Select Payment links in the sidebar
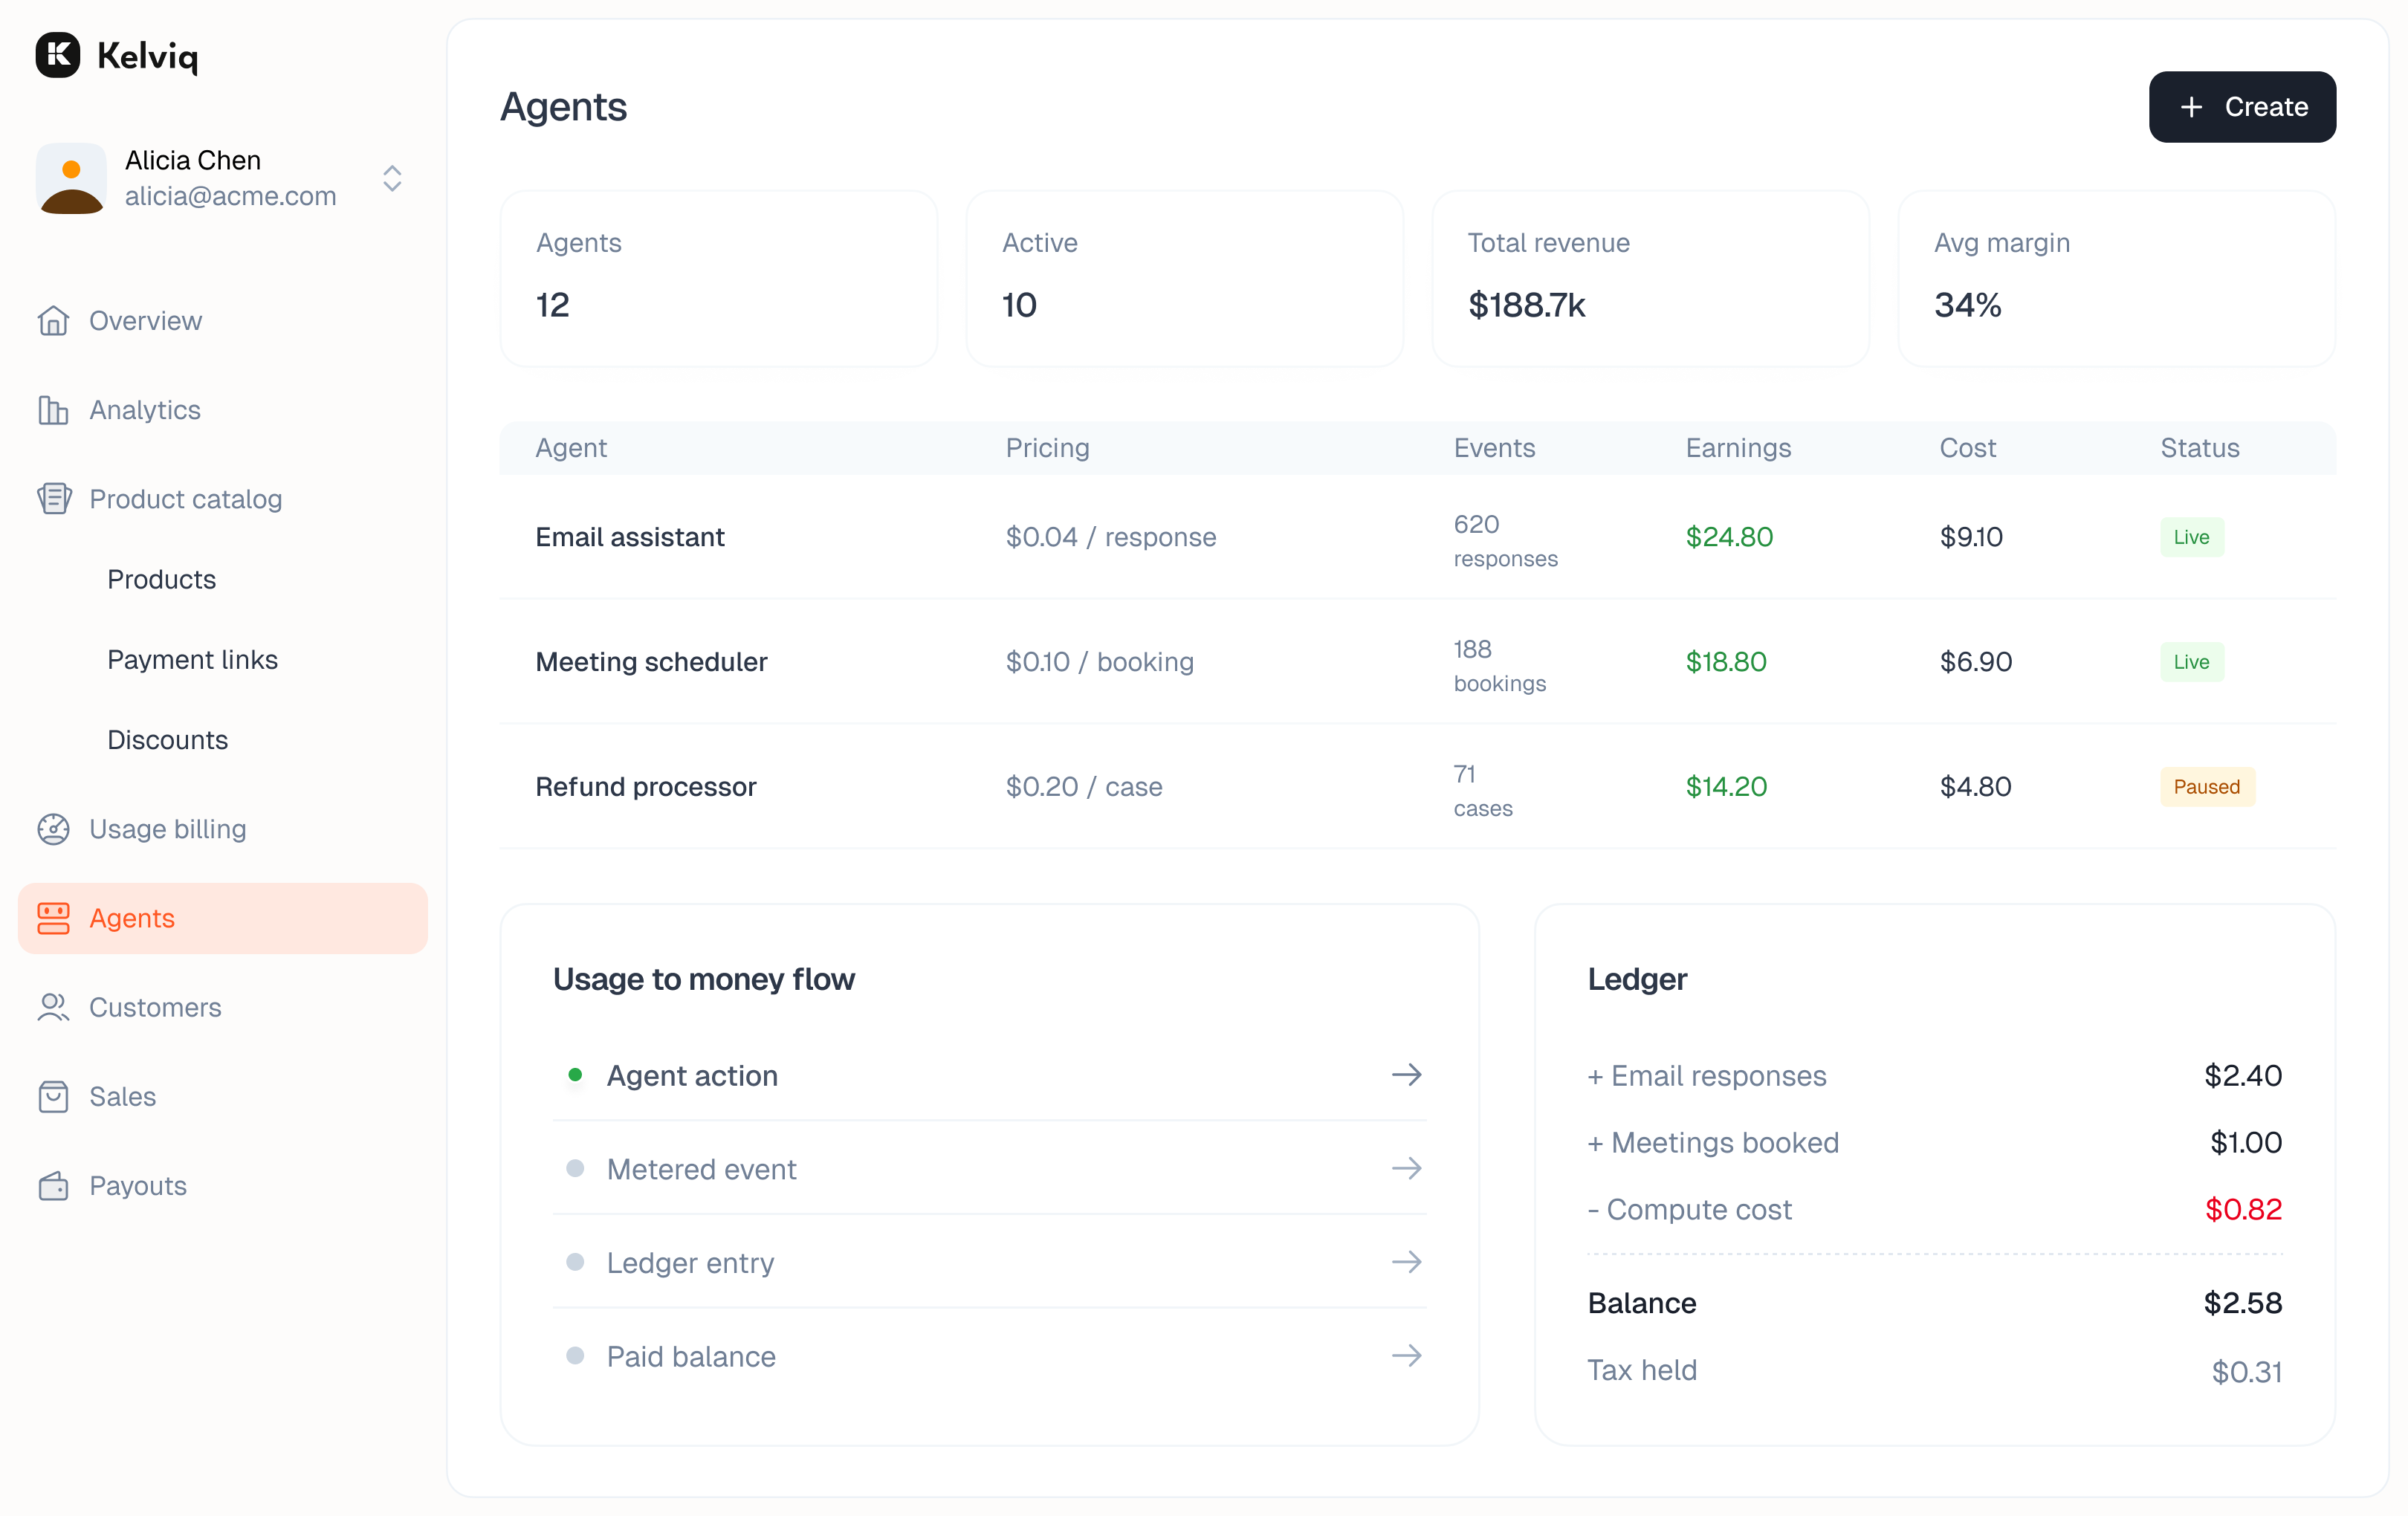Viewport: 2408px width, 1516px height. (192, 659)
